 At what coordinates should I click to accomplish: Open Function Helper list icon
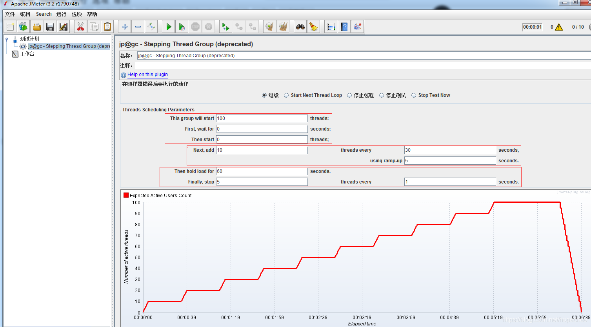pyautogui.click(x=331, y=27)
